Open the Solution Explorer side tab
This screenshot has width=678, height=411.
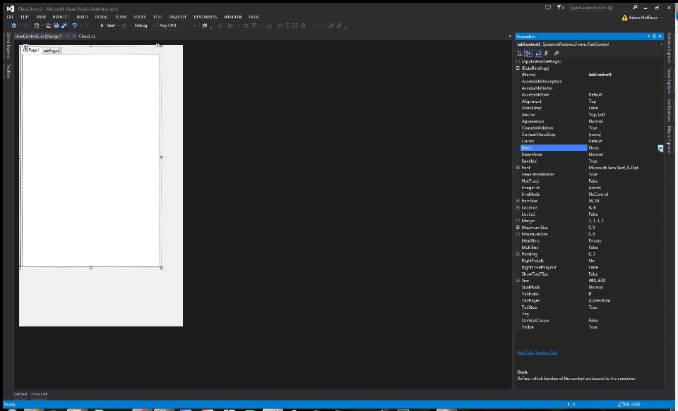669,47
